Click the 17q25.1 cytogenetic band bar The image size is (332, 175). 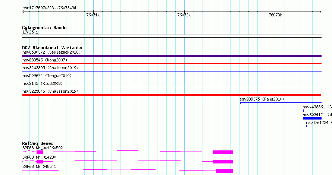172,36
